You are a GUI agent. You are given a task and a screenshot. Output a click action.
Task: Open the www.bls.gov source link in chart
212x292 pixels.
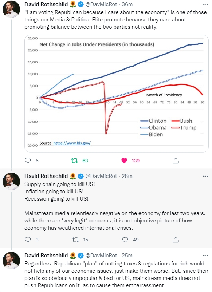pos(72,143)
